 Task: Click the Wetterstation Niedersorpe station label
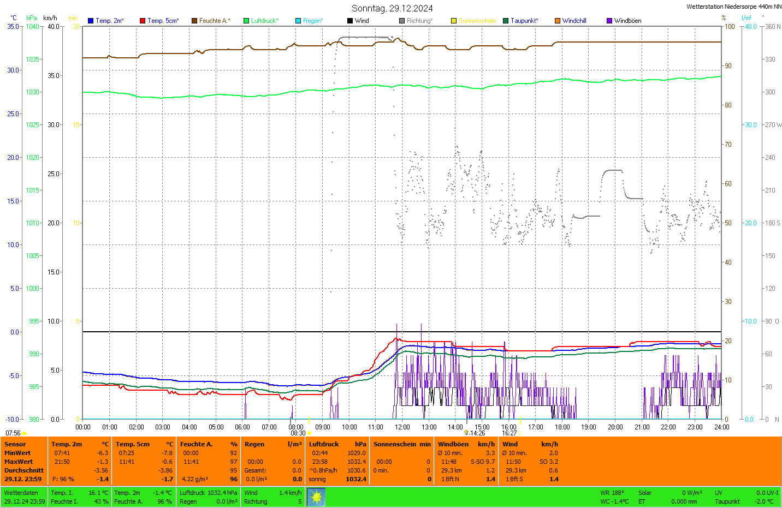tap(733, 7)
